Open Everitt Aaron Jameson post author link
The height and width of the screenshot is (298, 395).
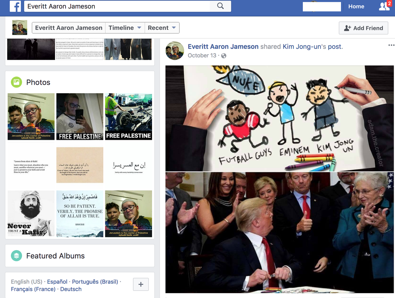[x=223, y=47]
